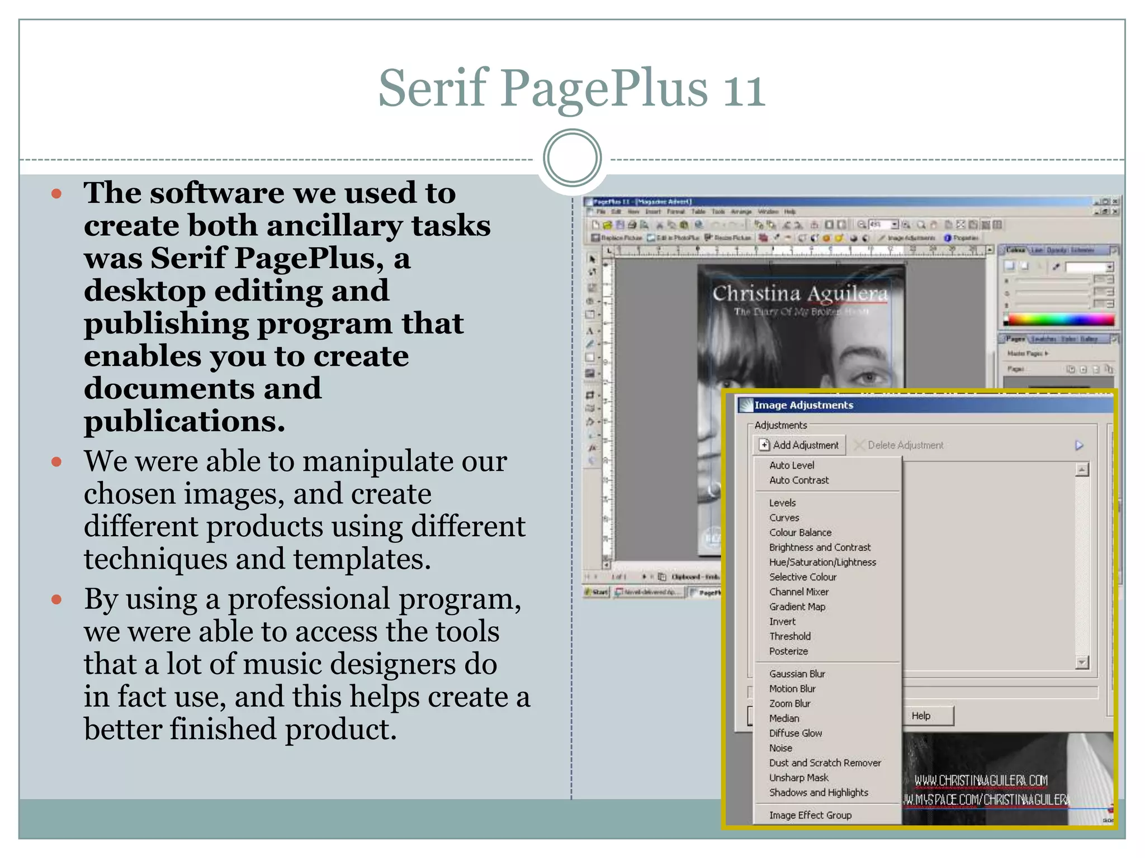1145x858 pixels.
Task: Click the adjustments list scroll-up arrow
Action: pyautogui.click(x=1082, y=470)
